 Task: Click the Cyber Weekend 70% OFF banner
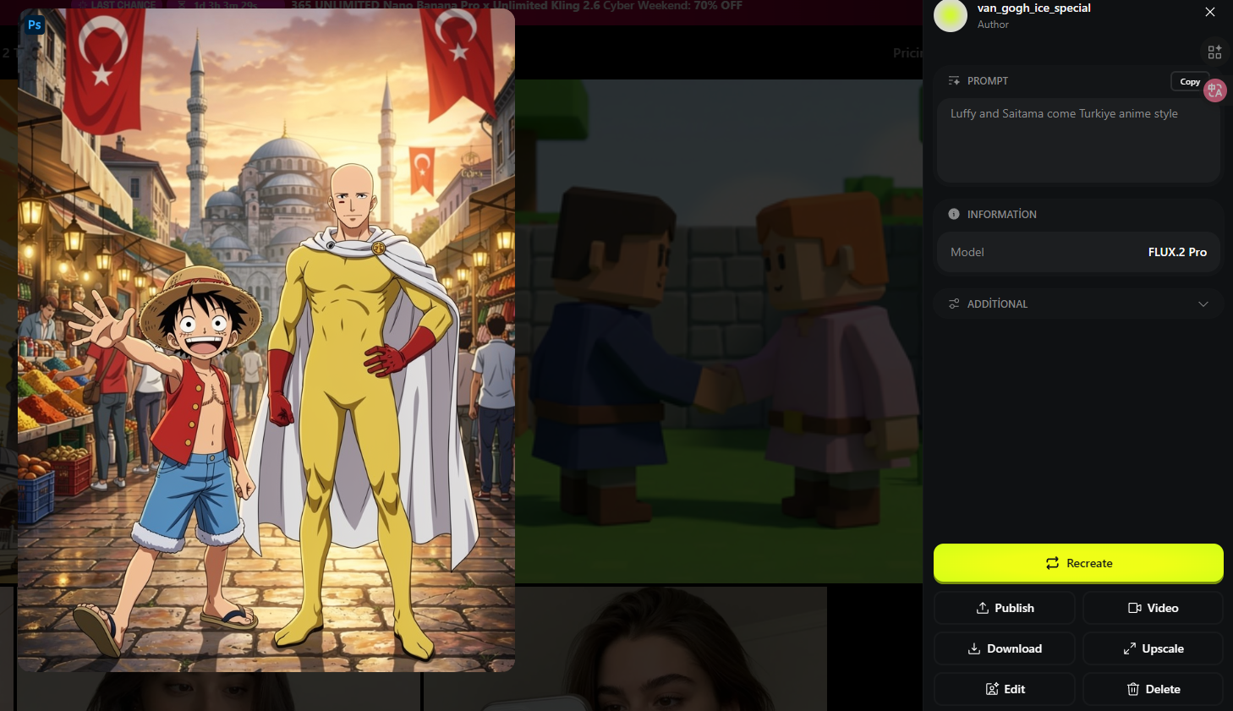click(x=517, y=6)
